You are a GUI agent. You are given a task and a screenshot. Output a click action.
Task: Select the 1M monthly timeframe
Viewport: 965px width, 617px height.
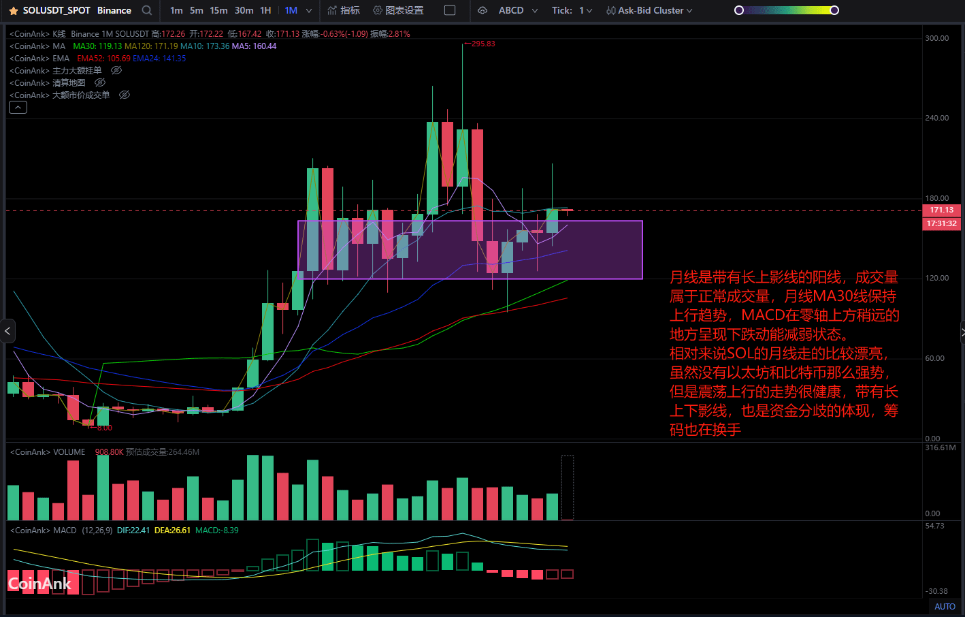coord(291,10)
